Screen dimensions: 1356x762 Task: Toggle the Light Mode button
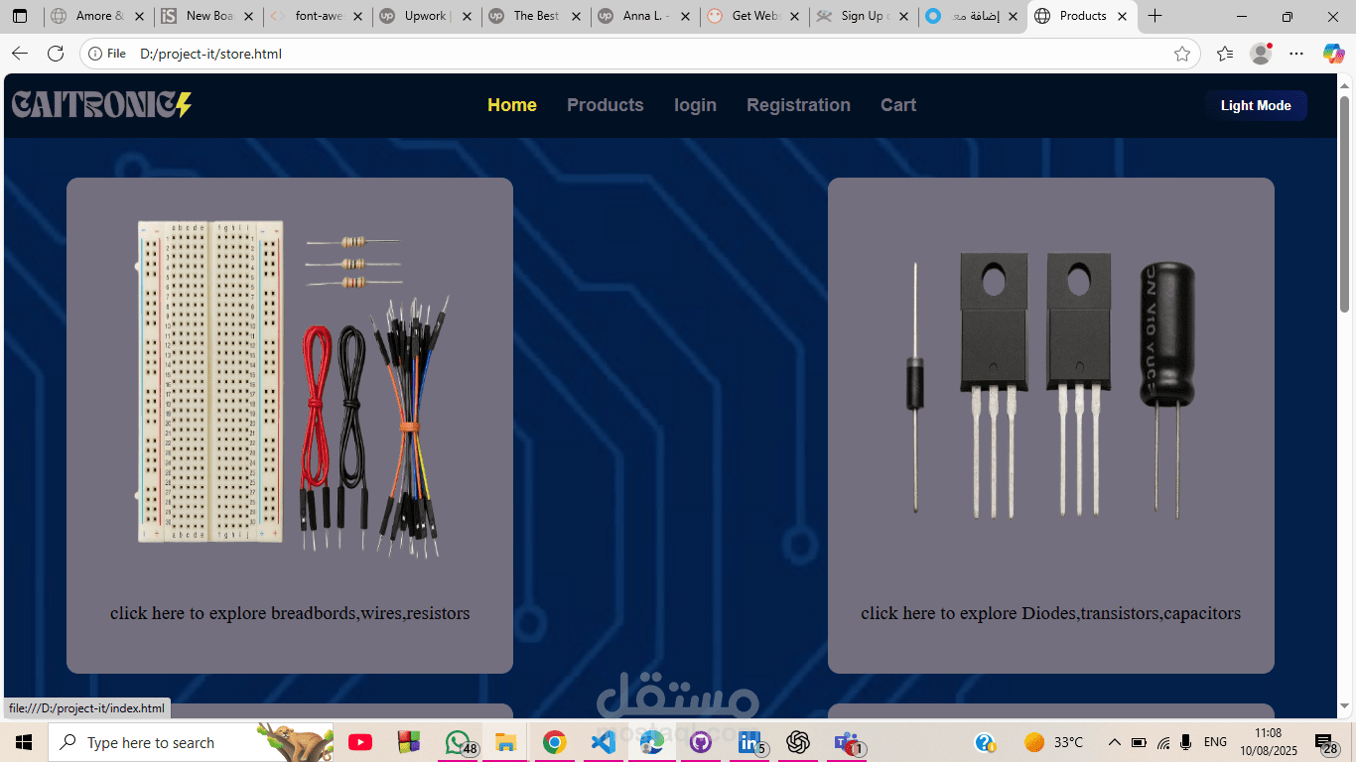point(1256,105)
